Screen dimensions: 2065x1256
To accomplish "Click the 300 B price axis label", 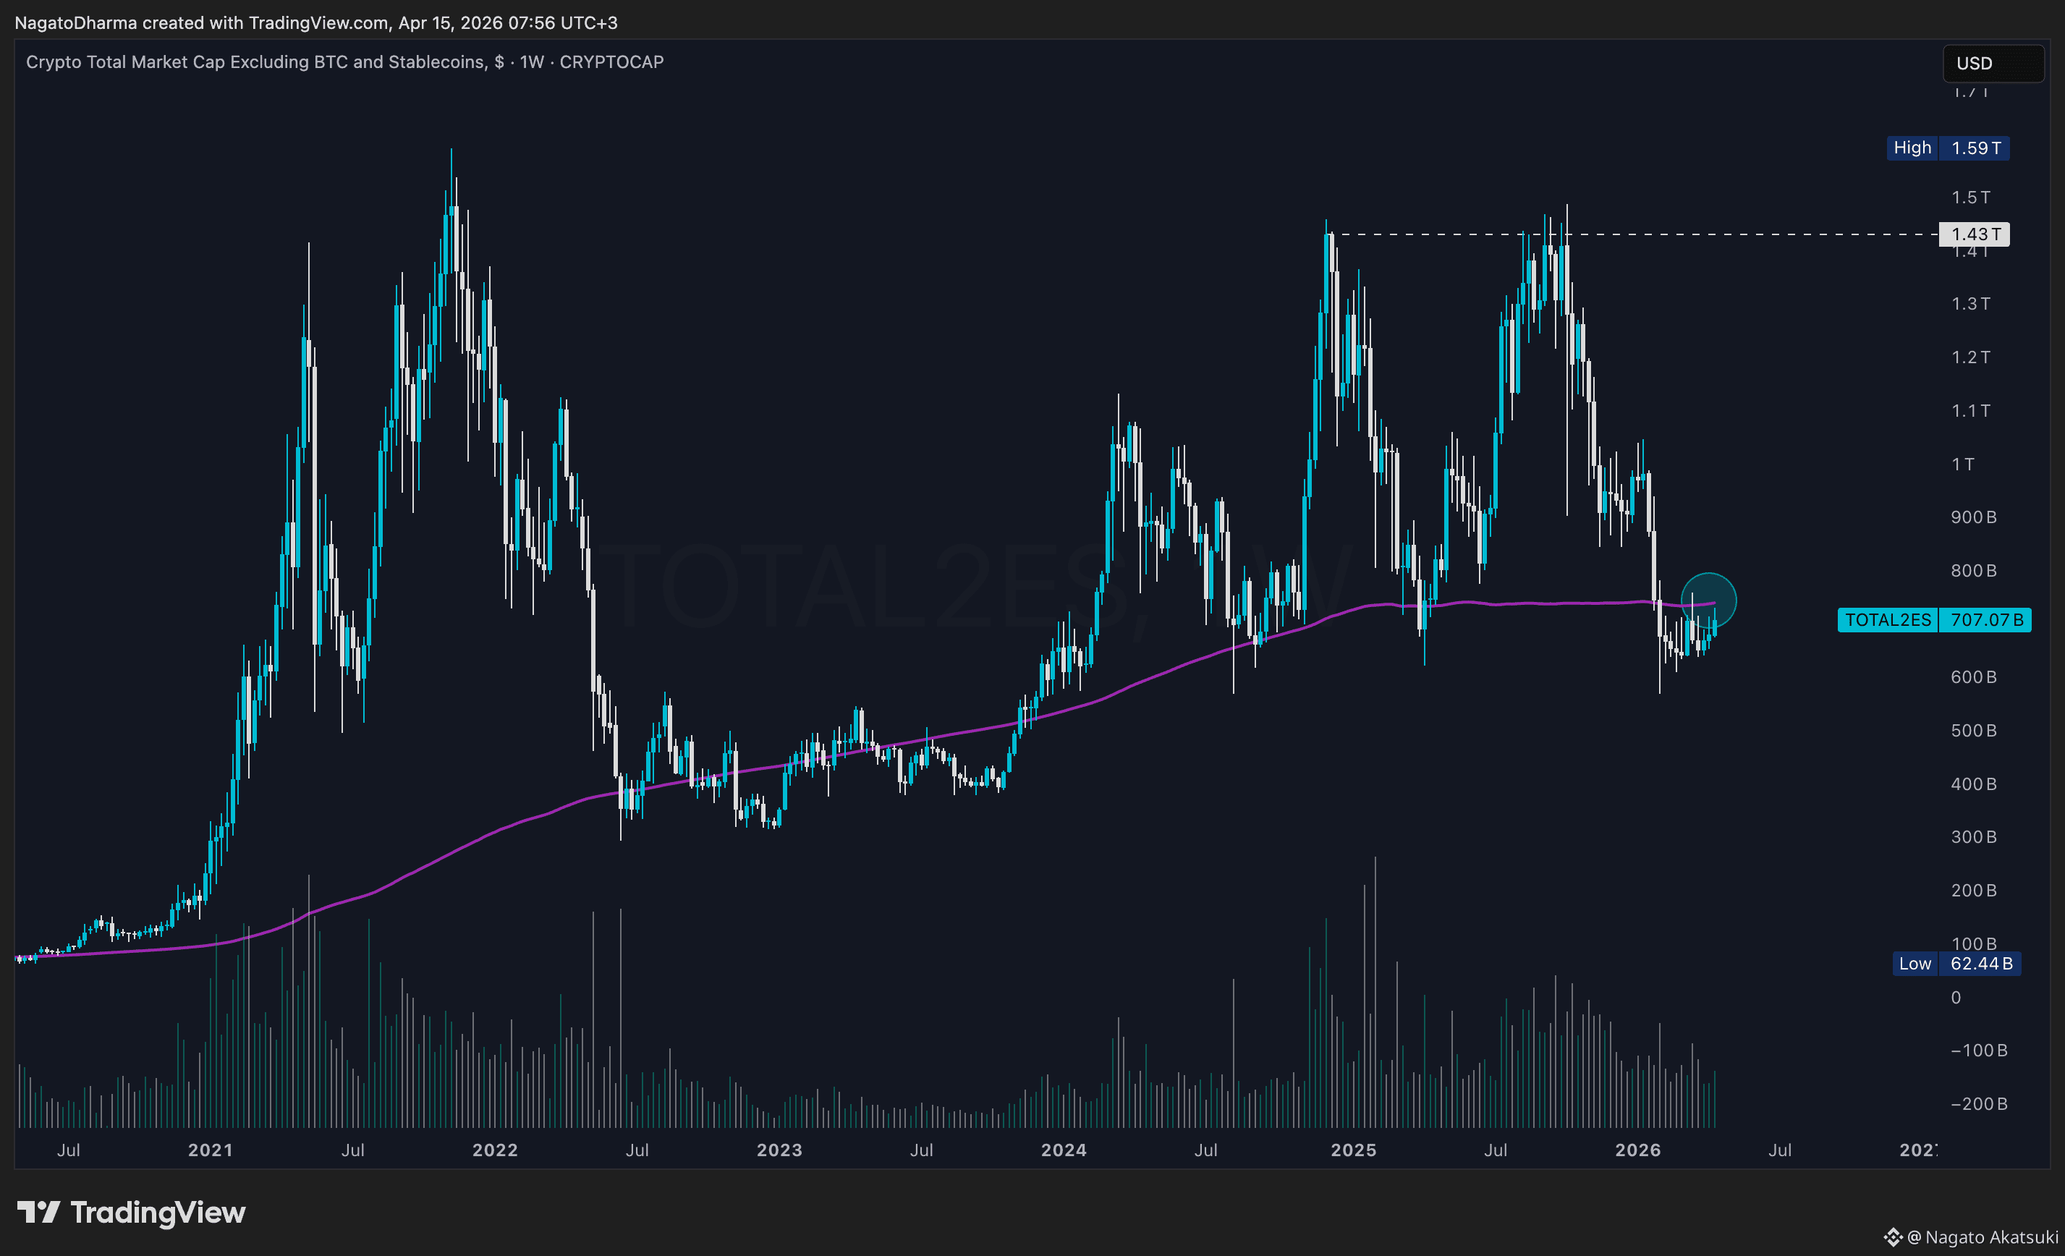I will pyautogui.click(x=1974, y=838).
